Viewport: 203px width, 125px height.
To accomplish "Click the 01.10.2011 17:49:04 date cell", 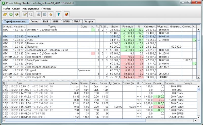I will click(19, 110).
